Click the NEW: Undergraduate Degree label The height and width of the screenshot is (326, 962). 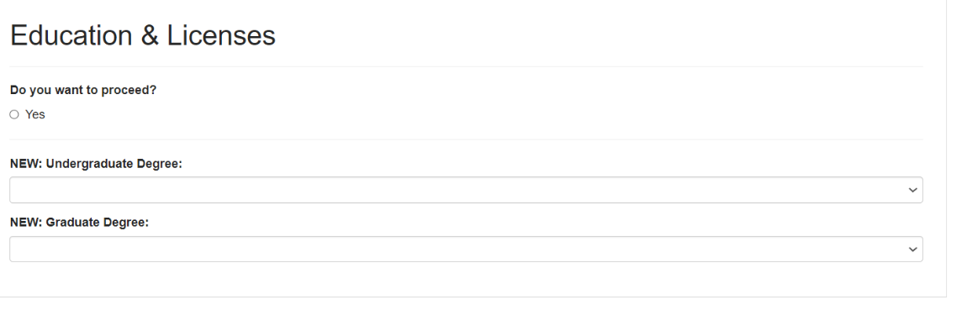[97, 164]
